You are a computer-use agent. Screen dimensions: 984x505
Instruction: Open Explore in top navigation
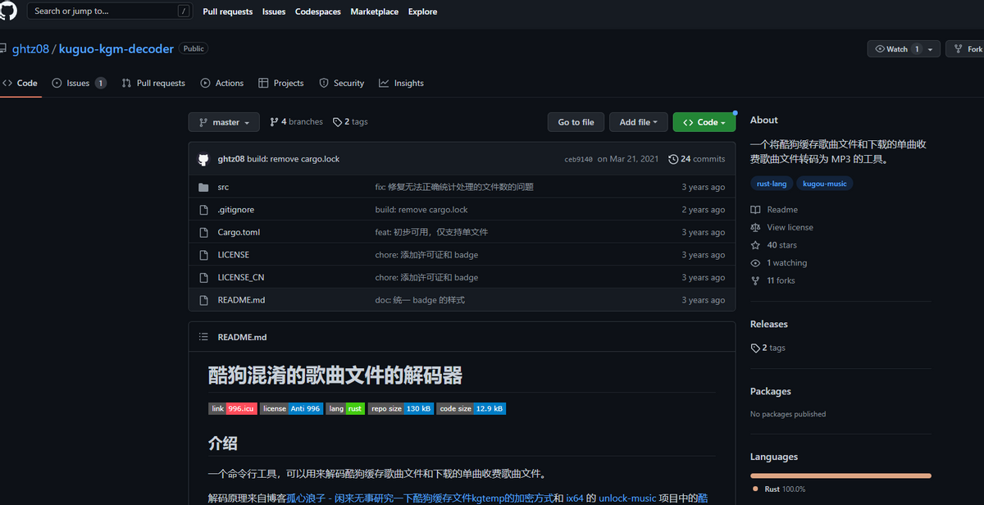(422, 11)
